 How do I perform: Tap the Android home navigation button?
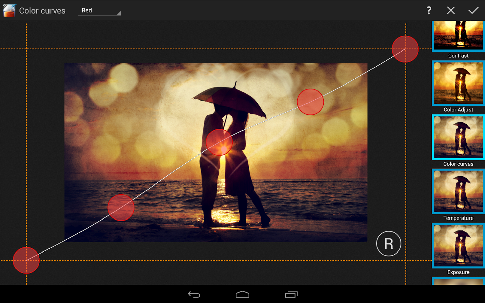pos(243,295)
